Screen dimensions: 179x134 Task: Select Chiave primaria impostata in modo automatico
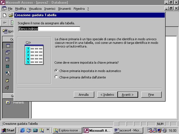point(88,71)
